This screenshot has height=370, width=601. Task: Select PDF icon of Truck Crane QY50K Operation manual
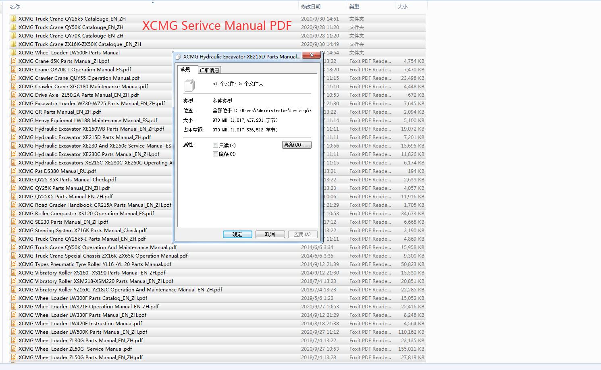pos(14,247)
